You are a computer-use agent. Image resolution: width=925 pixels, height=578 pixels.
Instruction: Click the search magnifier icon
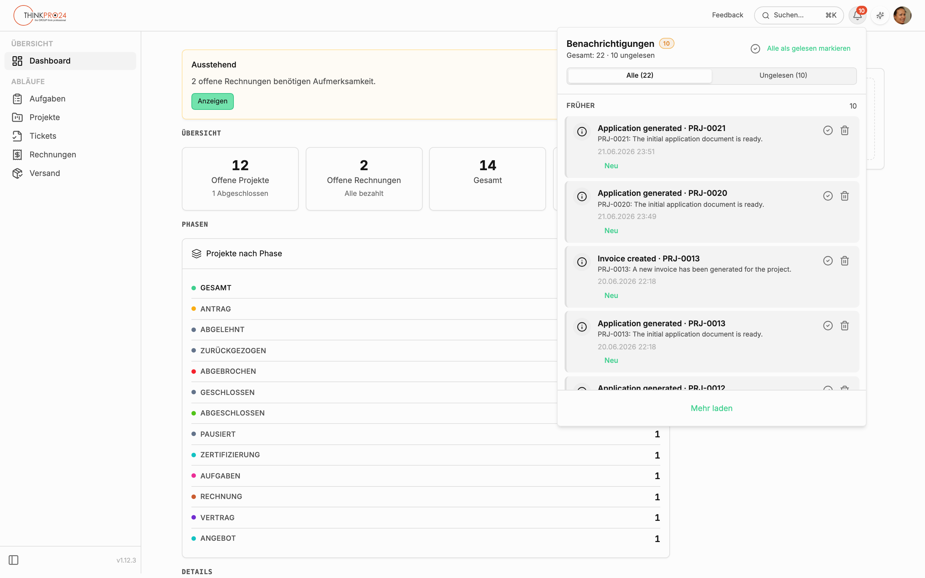766,15
